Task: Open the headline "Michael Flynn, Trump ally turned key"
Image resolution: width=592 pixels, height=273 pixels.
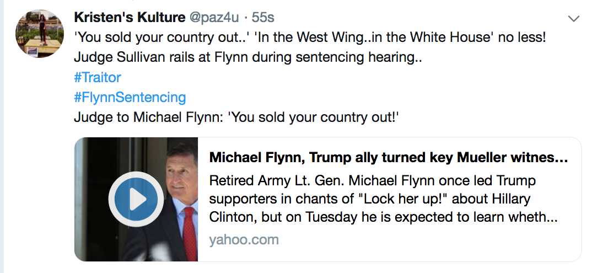Action: [389, 158]
